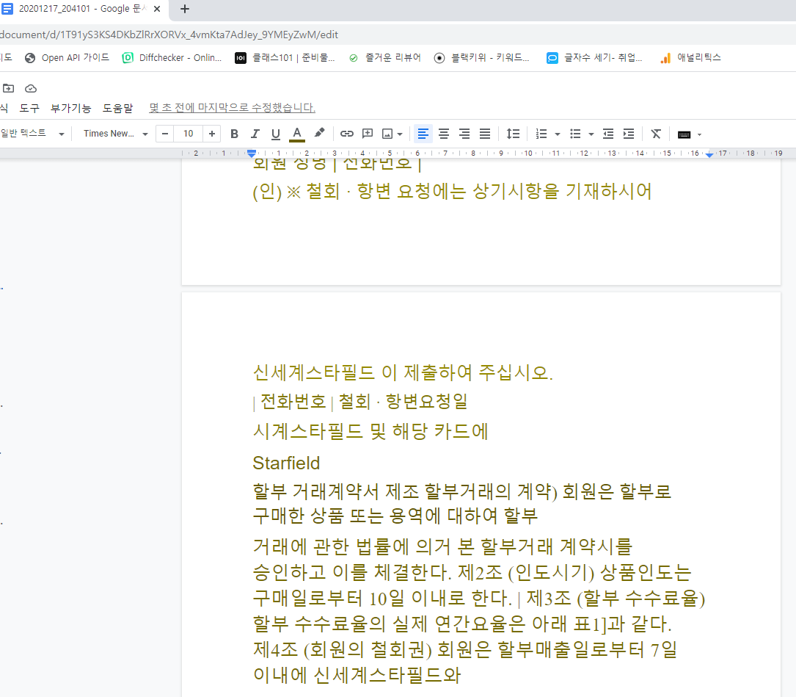Open line spacing options
Viewport: 796px width, 697px height.
pyautogui.click(x=514, y=134)
